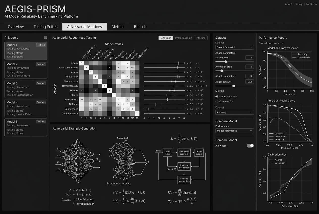The width and height of the screenshot is (319, 214).
Task: Switch to the Internad view
Action: [x=201, y=38]
